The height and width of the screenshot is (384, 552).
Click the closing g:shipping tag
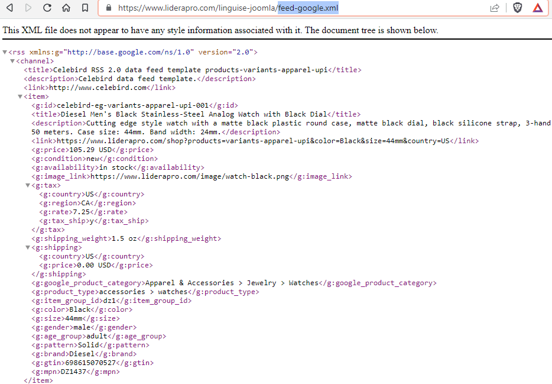[x=59, y=274]
